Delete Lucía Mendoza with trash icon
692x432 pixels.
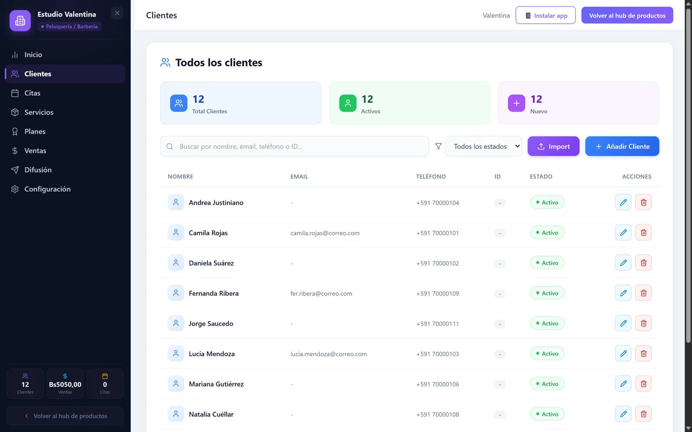pyautogui.click(x=644, y=353)
